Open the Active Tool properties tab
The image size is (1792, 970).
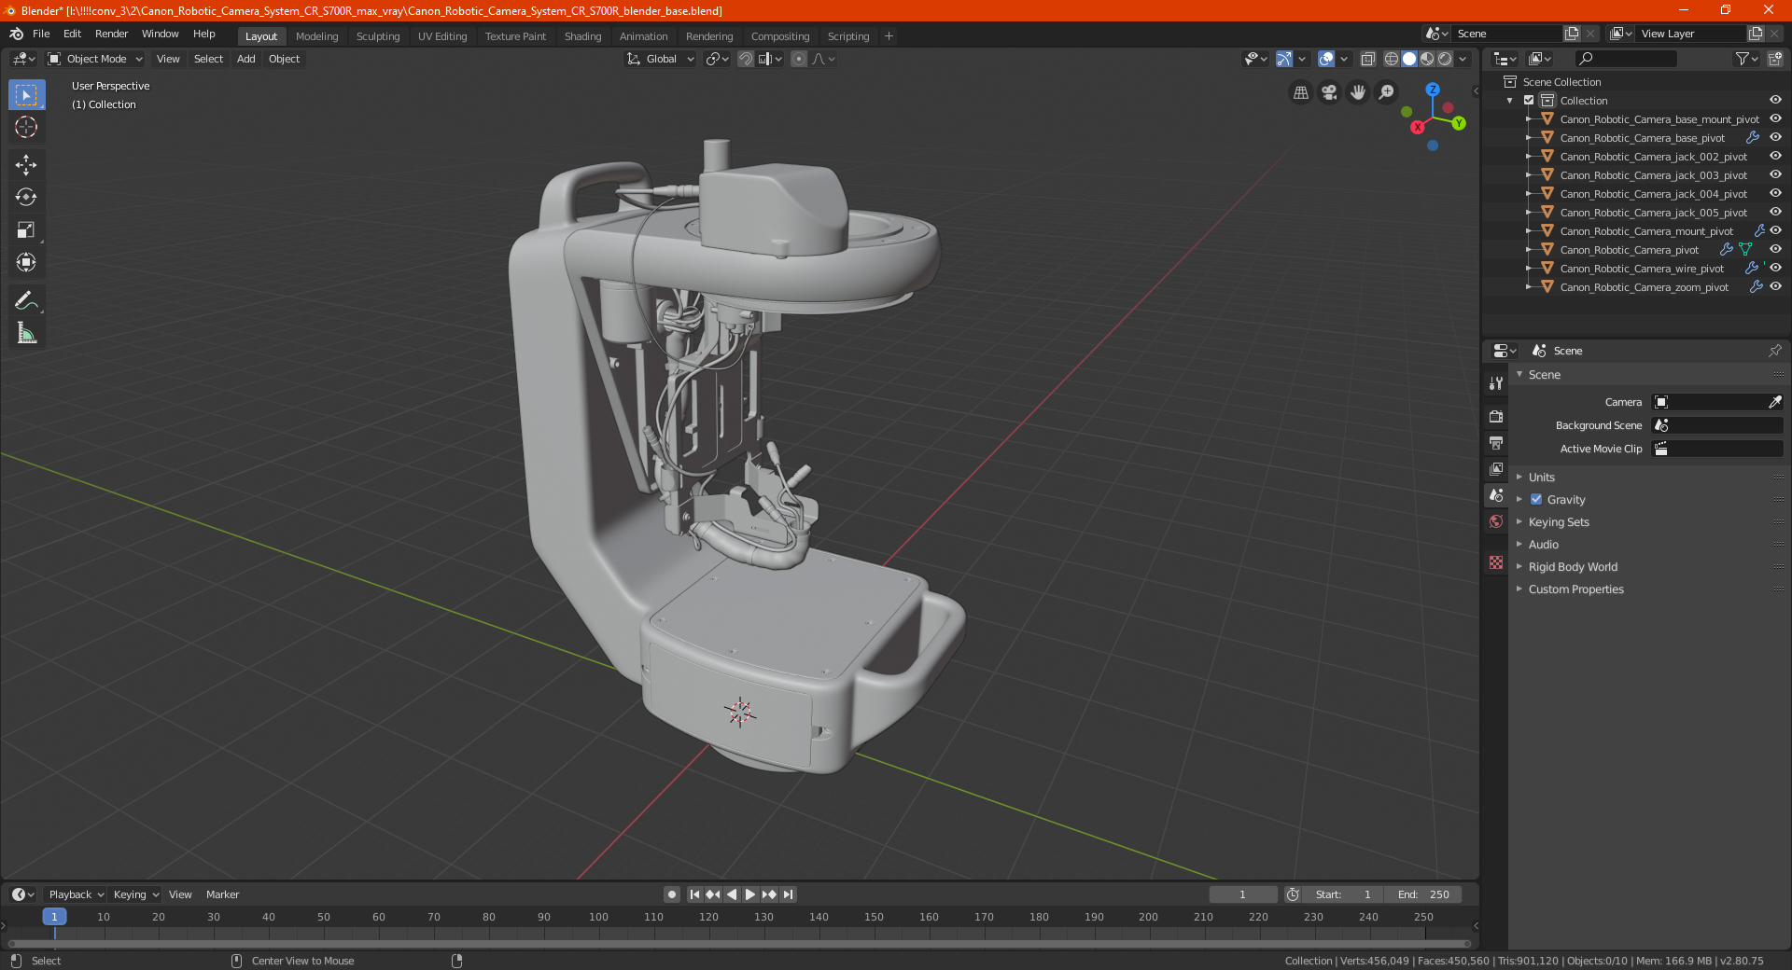point(1496,382)
